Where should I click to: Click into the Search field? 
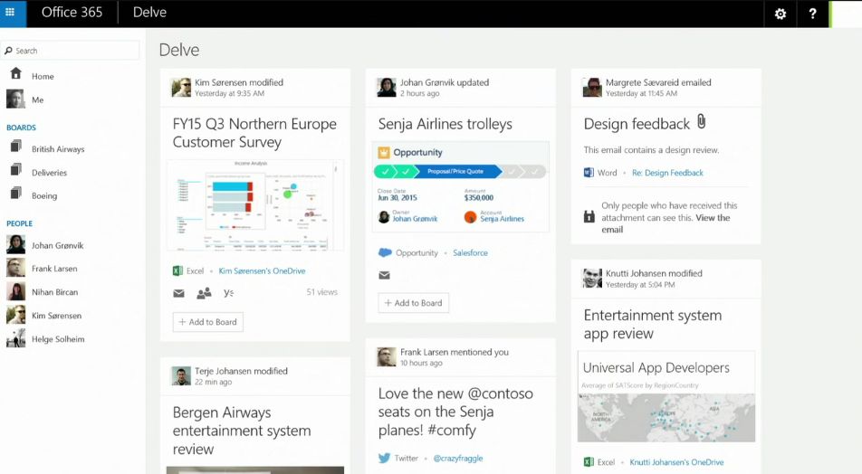71,51
